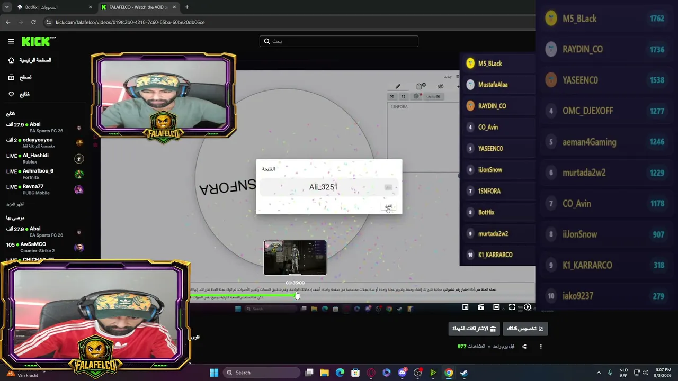Open Al_Hashidi Roblox live channel
Screen dimensions: 678x381
[x=44, y=158]
